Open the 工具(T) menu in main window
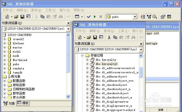 [51, 10]
